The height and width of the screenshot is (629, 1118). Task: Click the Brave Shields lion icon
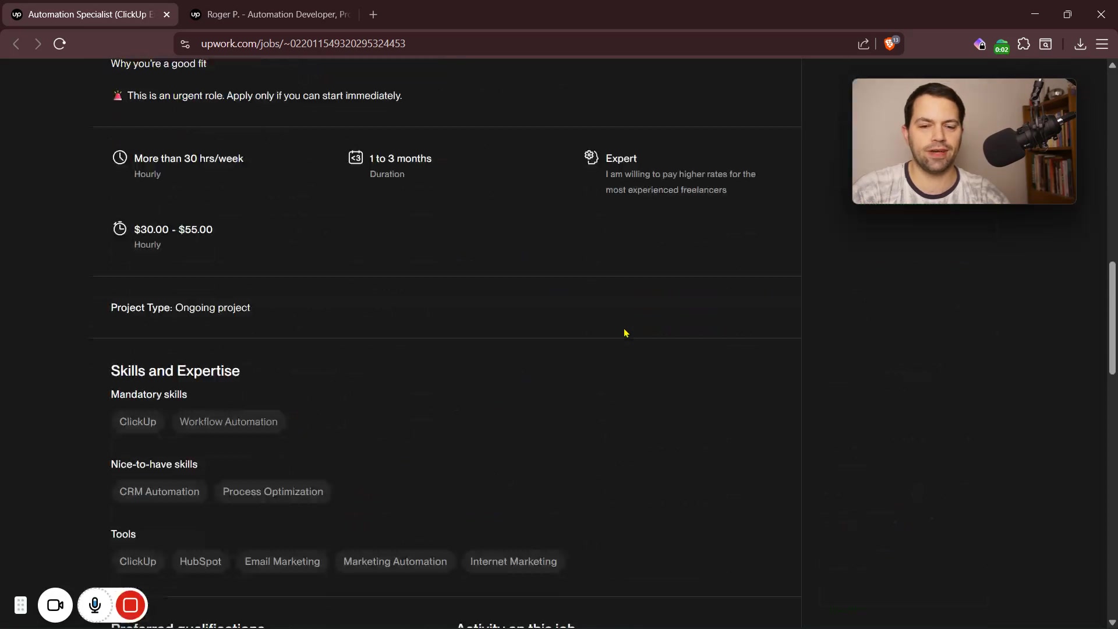click(890, 44)
